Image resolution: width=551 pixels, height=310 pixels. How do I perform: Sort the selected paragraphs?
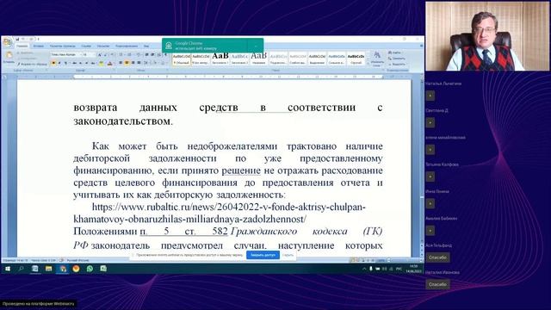point(159,55)
